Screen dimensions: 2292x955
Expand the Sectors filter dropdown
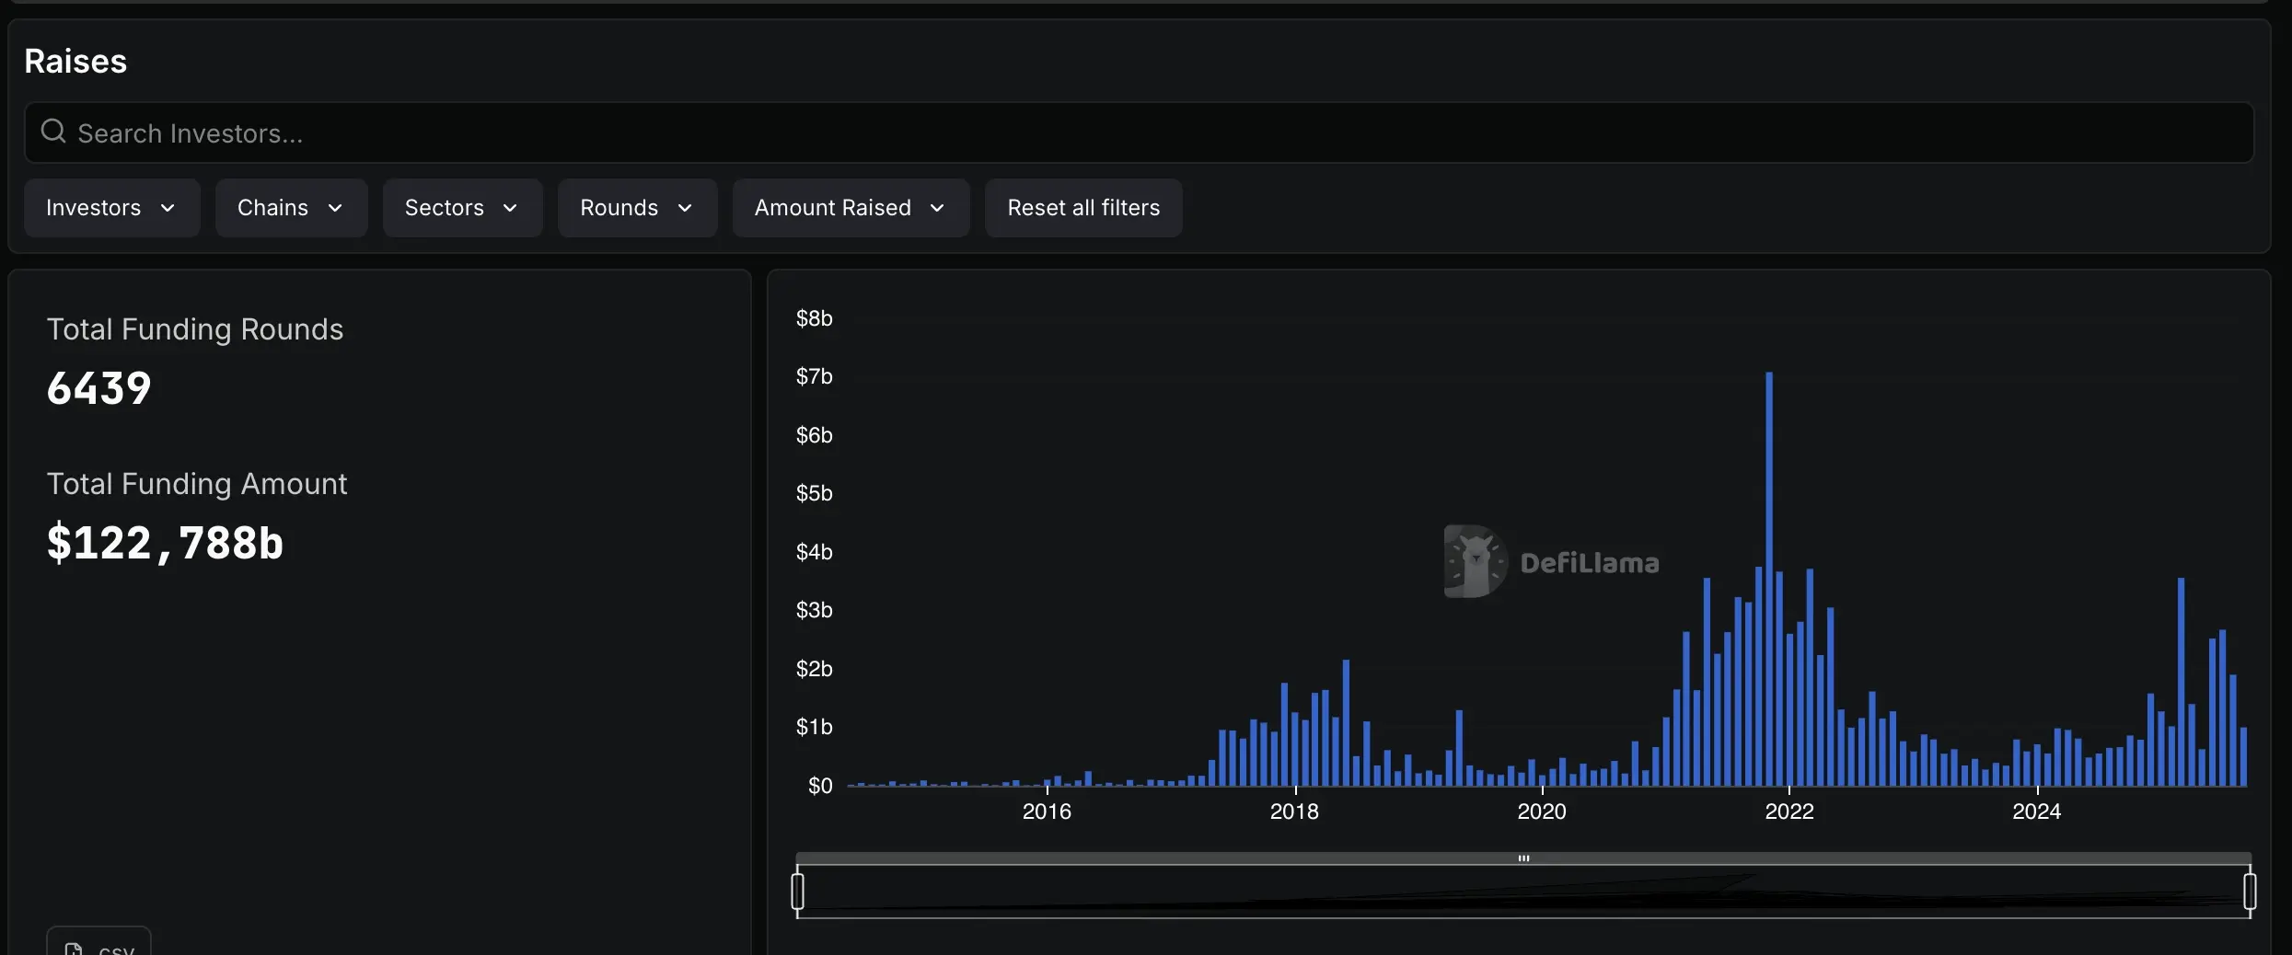[462, 208]
